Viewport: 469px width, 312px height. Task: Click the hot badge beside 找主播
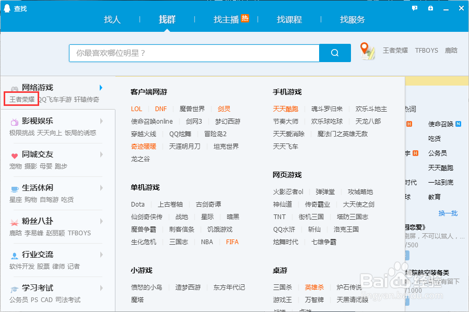(x=245, y=18)
